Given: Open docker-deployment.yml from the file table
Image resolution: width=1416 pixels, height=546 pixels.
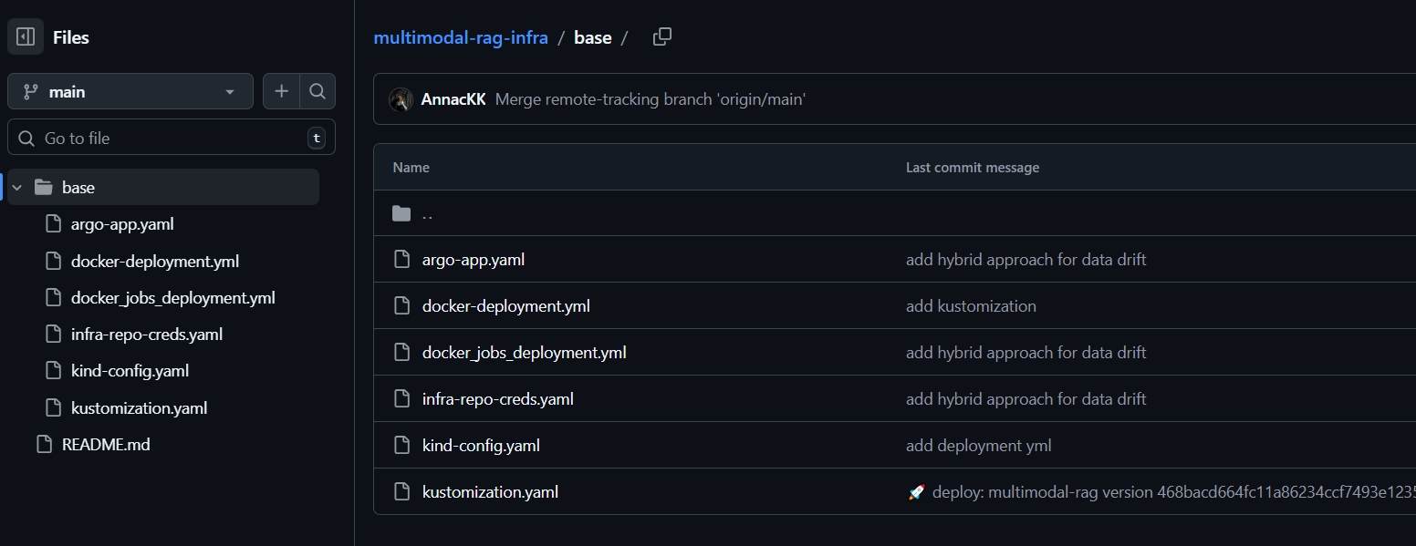Looking at the screenshot, I should pos(505,306).
